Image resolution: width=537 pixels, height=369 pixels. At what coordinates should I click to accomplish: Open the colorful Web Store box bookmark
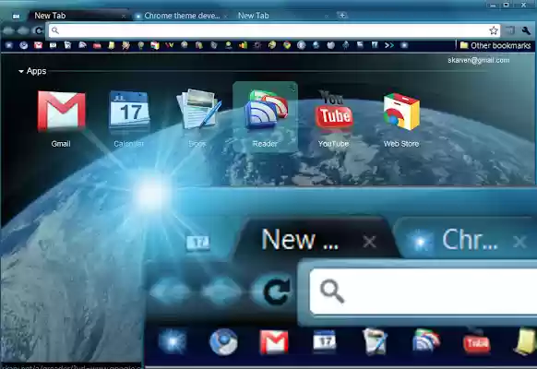(155, 45)
